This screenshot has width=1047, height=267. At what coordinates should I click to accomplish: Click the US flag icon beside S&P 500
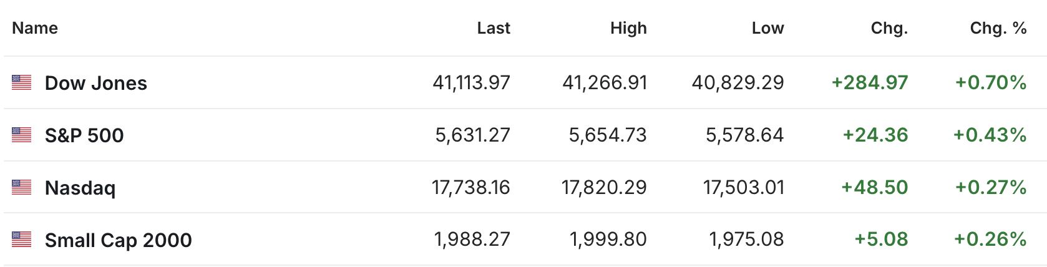(21, 135)
